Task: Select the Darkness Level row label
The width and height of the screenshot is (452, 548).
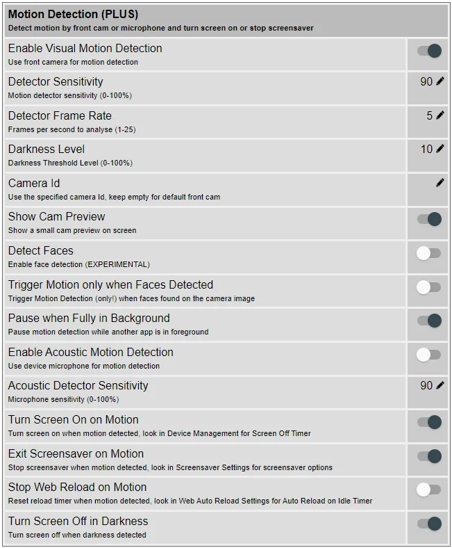Action: click(x=47, y=150)
